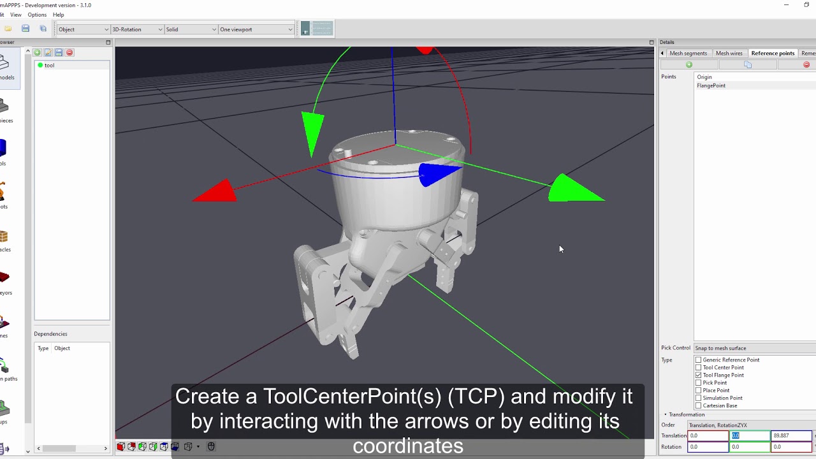Open the View menu
Image resolution: width=816 pixels, height=459 pixels.
[x=16, y=15]
